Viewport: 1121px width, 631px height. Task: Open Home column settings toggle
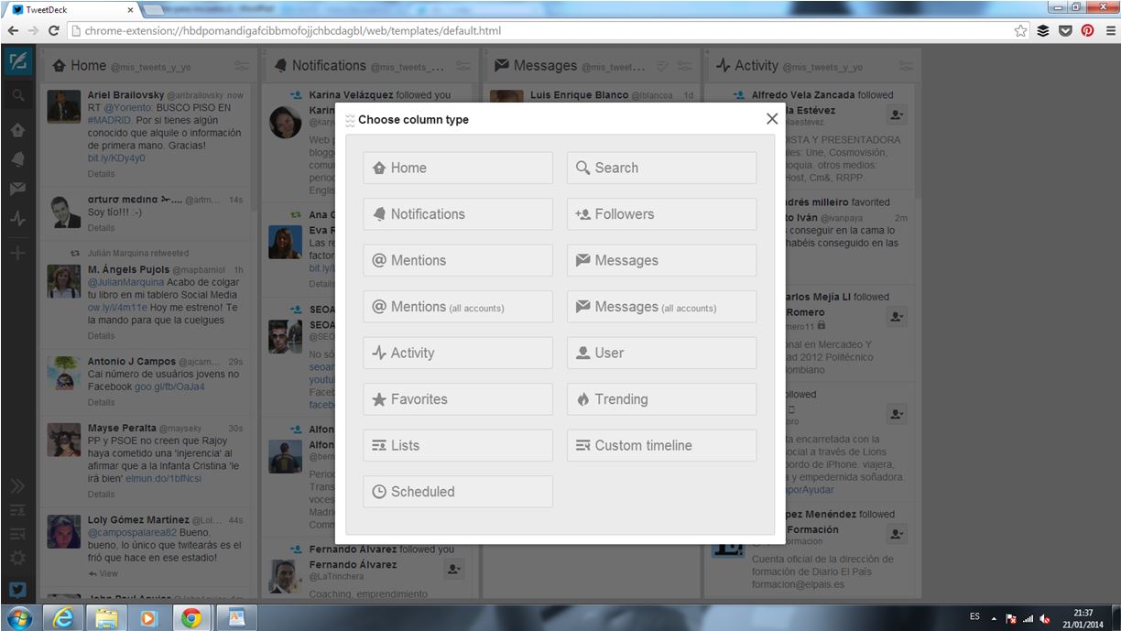point(242,66)
